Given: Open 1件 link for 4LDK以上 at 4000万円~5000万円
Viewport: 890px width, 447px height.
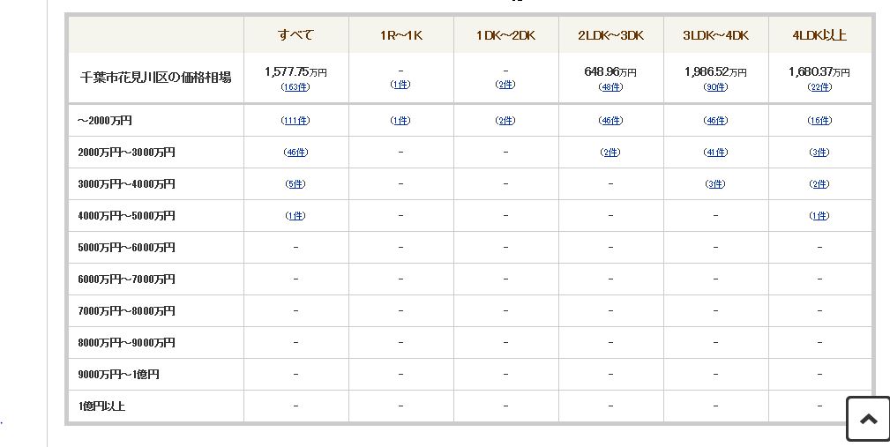Looking at the screenshot, I should point(819,215).
